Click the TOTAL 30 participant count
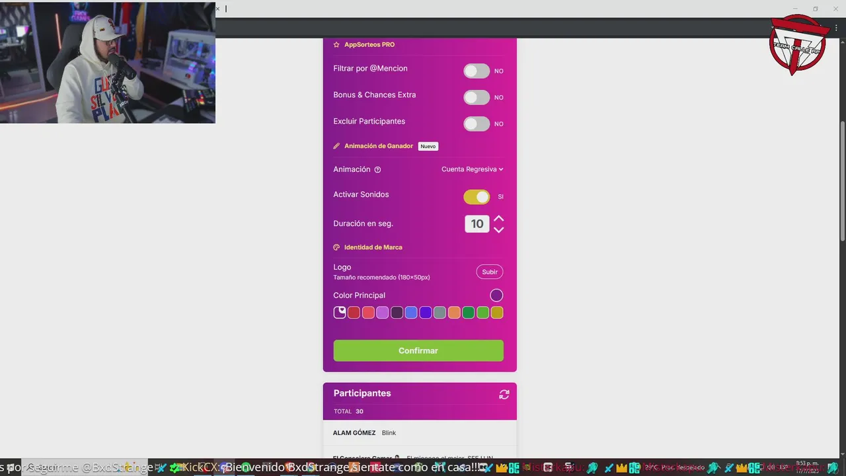The width and height of the screenshot is (846, 476). pos(348,411)
